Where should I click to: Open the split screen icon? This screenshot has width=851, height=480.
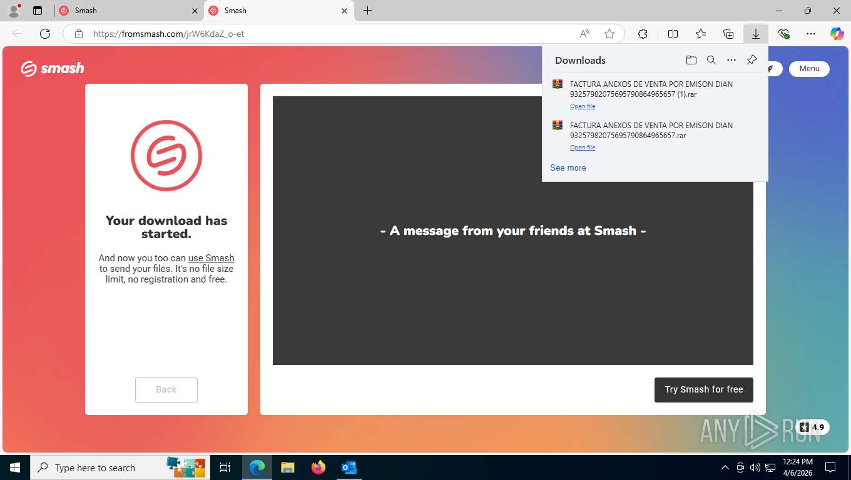[673, 34]
